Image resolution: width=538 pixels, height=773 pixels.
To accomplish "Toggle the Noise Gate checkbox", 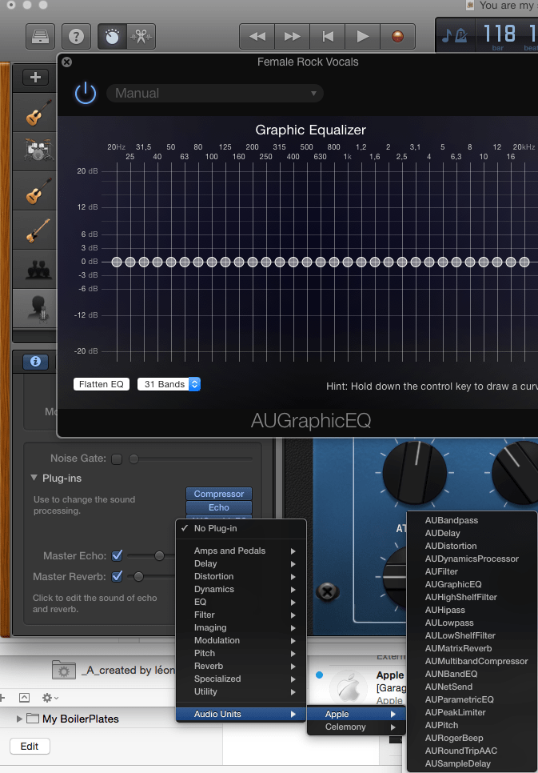I will click(x=117, y=459).
